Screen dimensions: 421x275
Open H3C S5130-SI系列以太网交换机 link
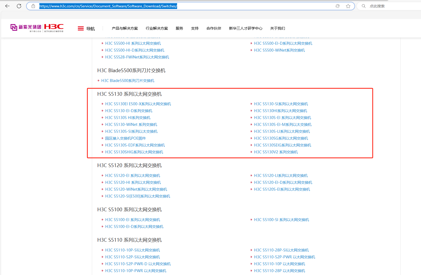(281, 104)
